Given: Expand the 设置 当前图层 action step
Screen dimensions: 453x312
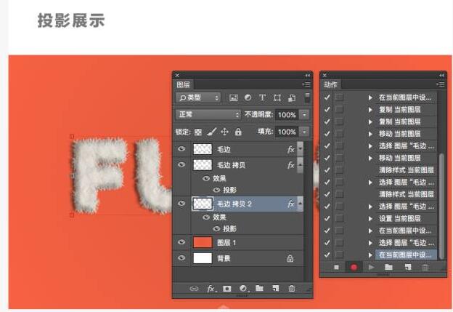Looking at the screenshot, I should (x=370, y=218).
